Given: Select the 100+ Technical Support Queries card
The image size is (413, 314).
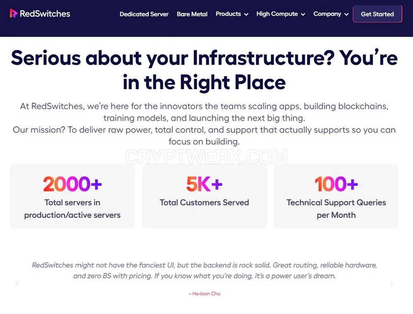Looking at the screenshot, I should tap(336, 196).
